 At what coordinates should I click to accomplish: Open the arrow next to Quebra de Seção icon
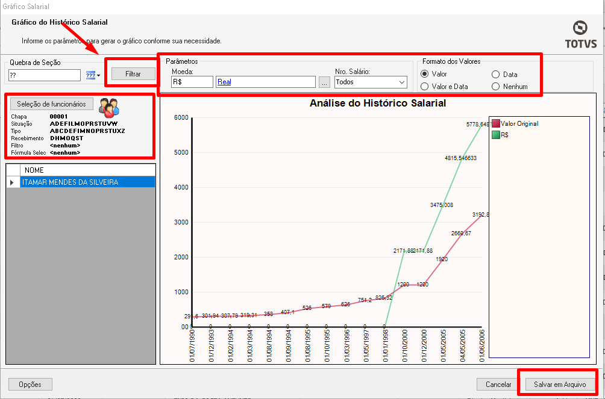click(99, 76)
